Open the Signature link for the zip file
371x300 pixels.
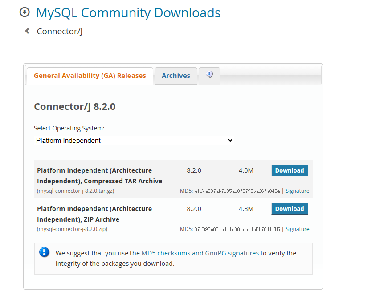click(297, 229)
